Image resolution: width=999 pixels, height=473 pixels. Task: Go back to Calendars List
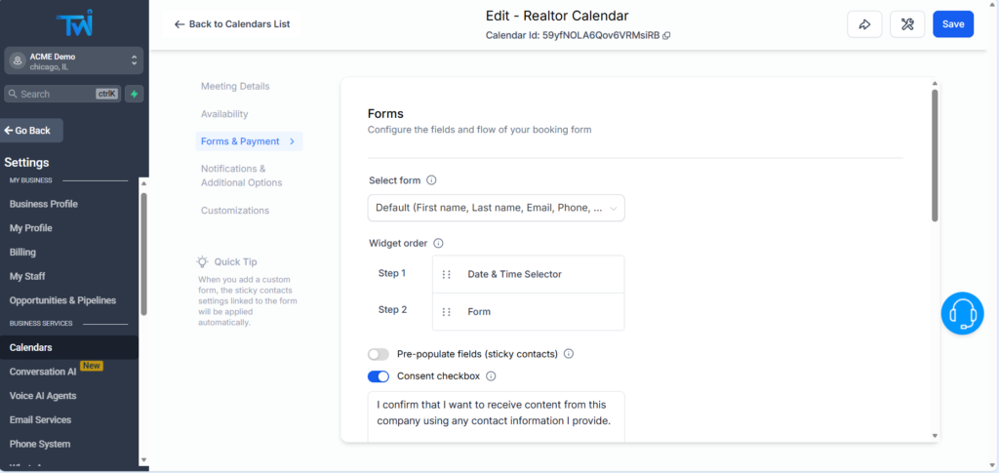(232, 24)
